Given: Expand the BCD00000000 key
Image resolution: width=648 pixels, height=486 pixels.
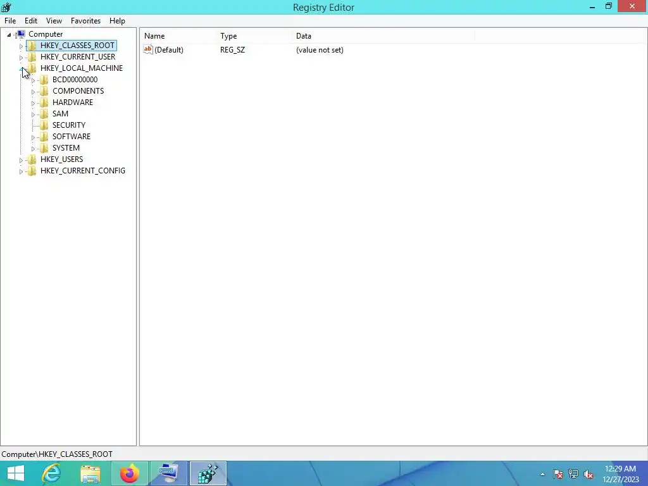Looking at the screenshot, I should pos(33,80).
